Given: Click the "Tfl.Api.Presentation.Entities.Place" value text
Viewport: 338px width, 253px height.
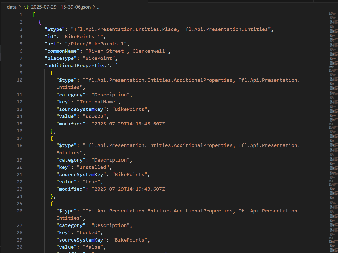Looking at the screenshot, I should coord(125,29).
